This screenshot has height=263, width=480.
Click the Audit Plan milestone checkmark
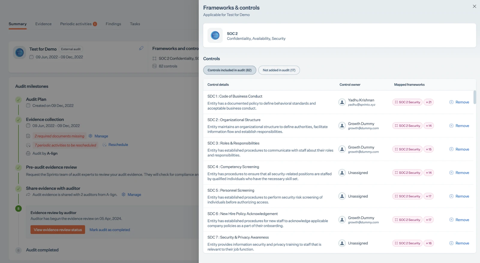pyautogui.click(x=19, y=100)
